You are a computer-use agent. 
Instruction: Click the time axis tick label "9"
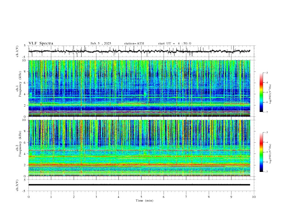tap(231, 197)
